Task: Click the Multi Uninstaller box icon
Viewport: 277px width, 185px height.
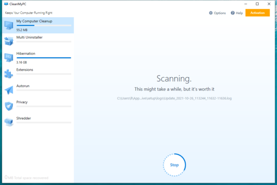Action: coord(9,41)
